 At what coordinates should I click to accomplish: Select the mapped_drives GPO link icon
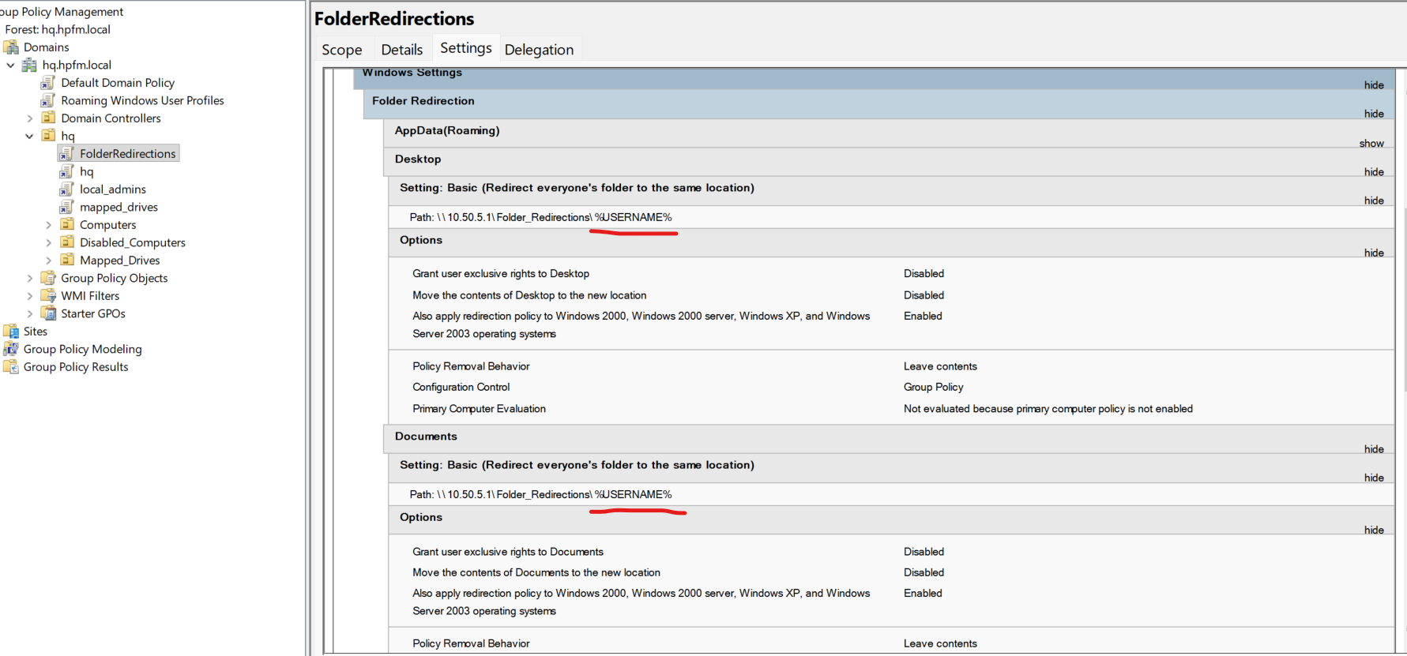67,207
